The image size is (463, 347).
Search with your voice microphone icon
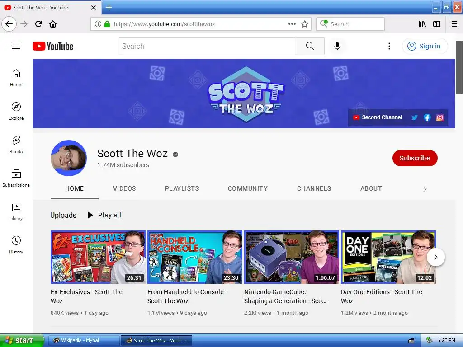(x=337, y=46)
